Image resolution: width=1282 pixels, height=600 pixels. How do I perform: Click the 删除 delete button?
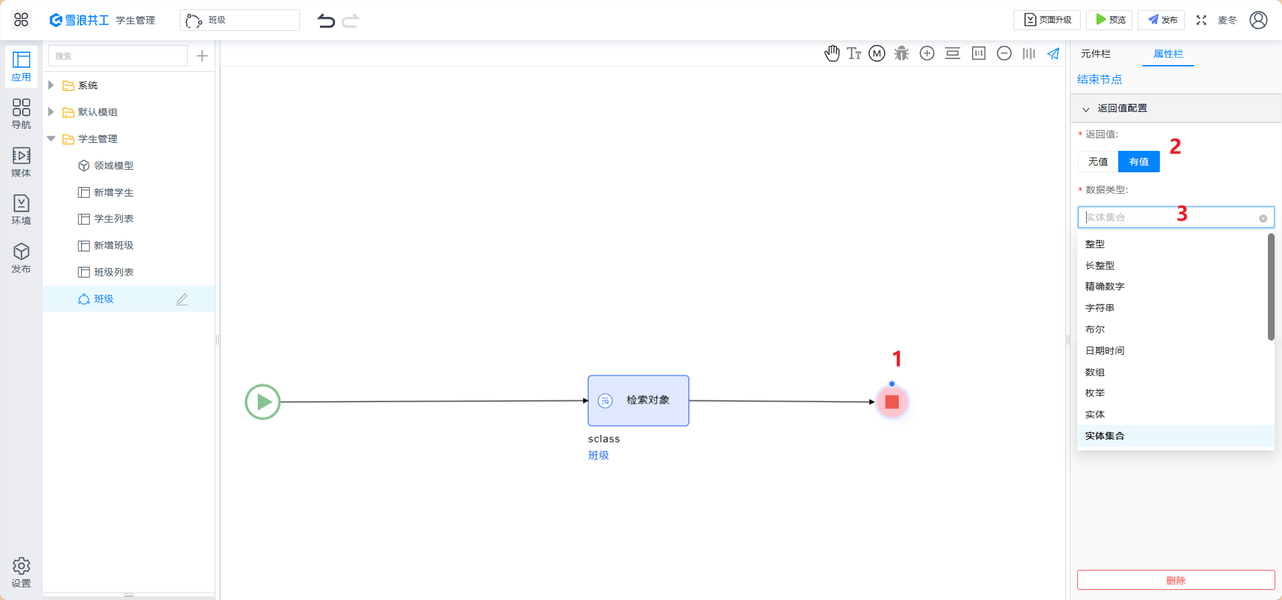pos(1176,580)
